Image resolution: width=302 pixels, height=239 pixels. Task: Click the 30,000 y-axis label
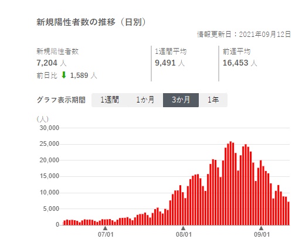coord(49,128)
